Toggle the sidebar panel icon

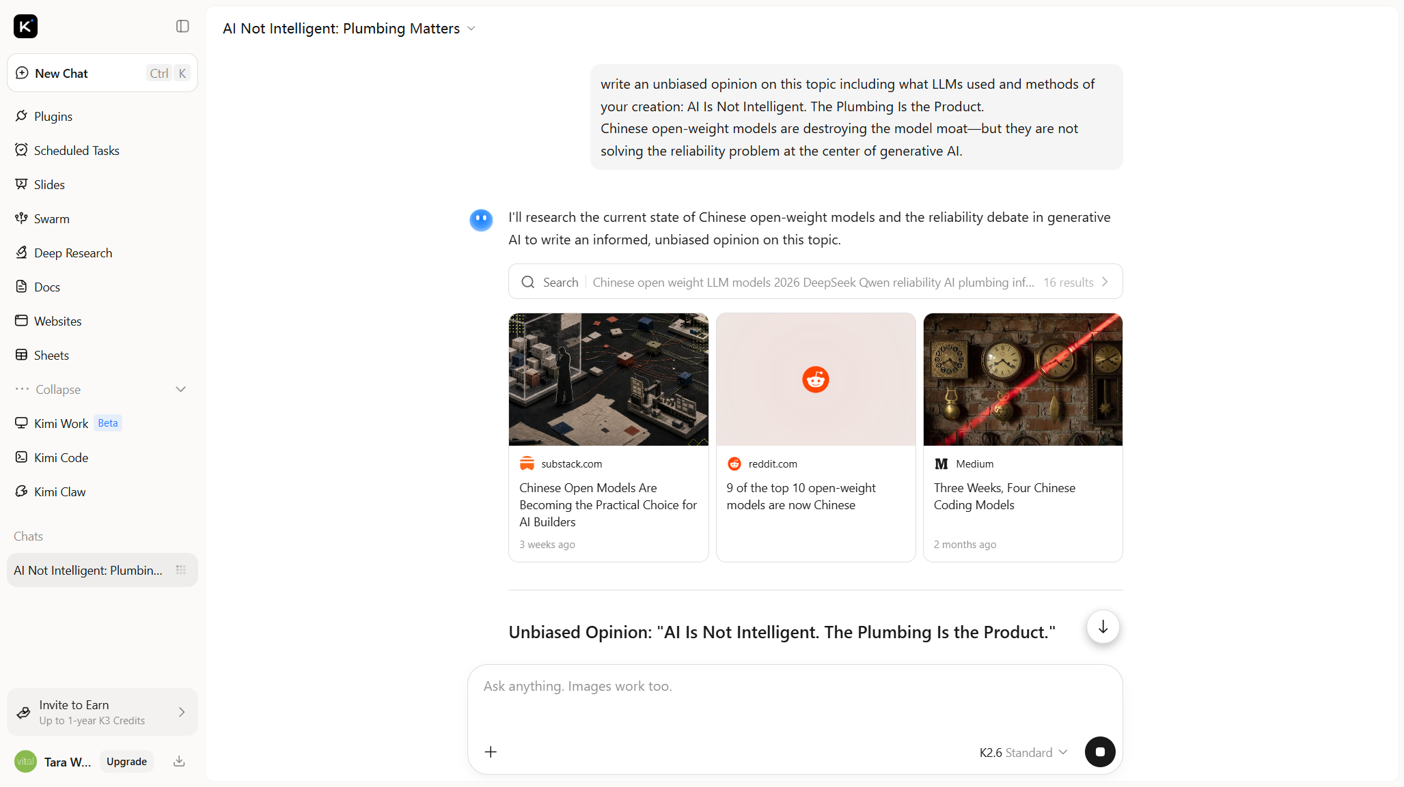[x=182, y=26]
